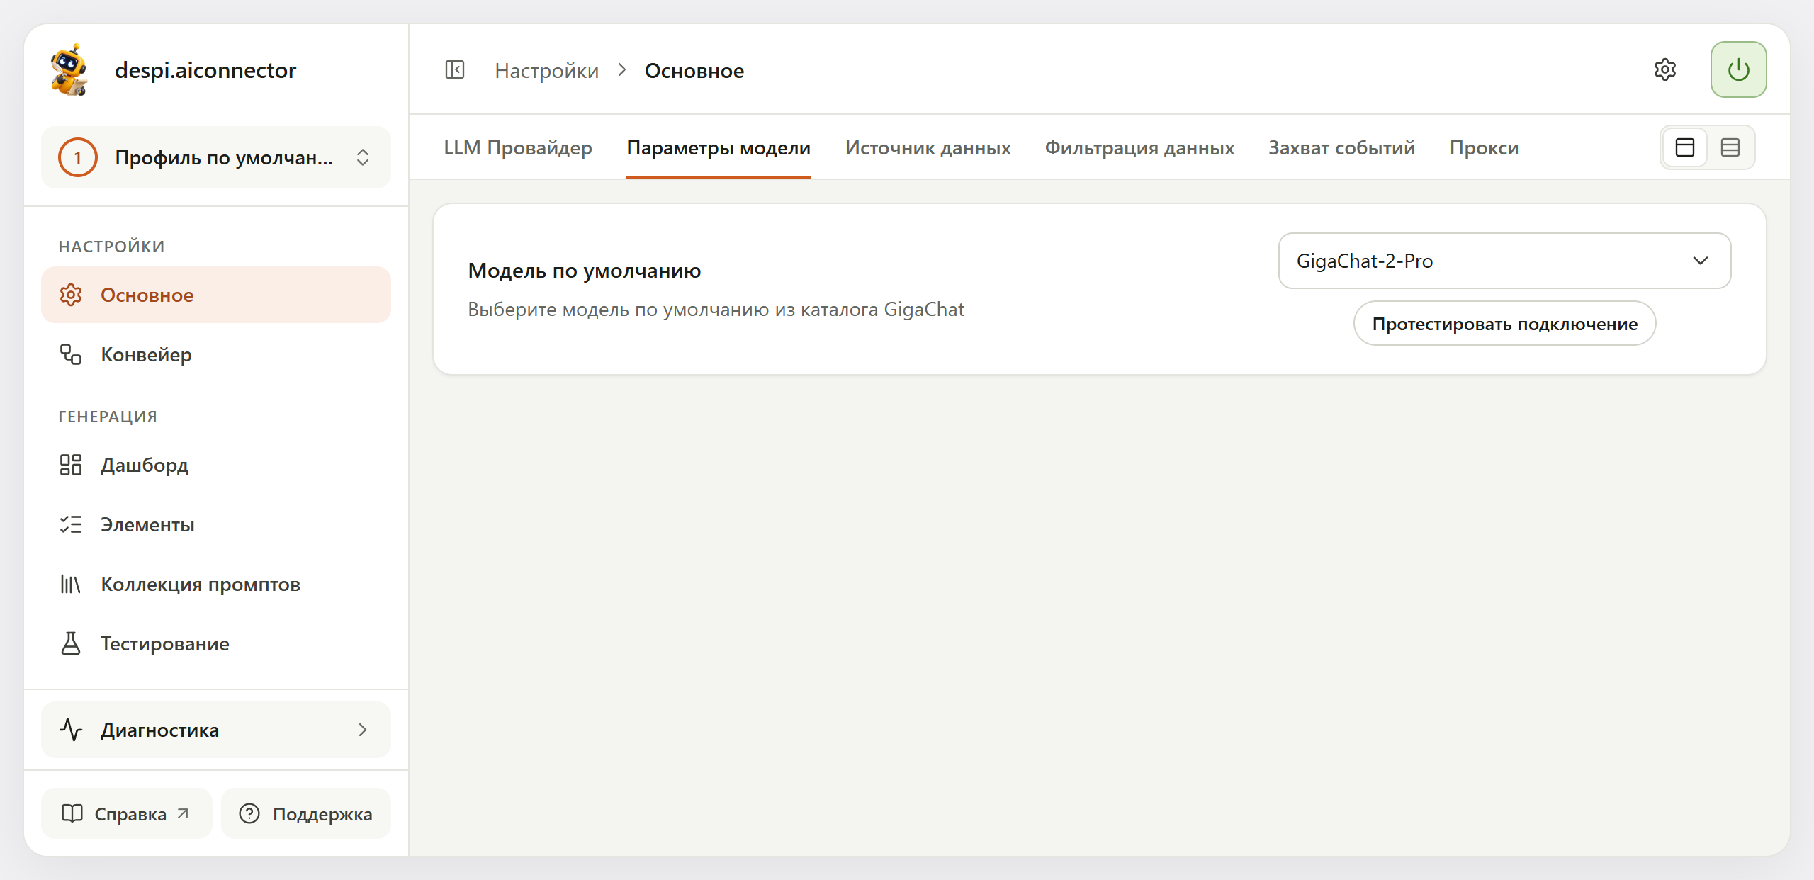Screen dimensions: 1814x880
Task: Open the Основное settings section
Action: (216, 295)
